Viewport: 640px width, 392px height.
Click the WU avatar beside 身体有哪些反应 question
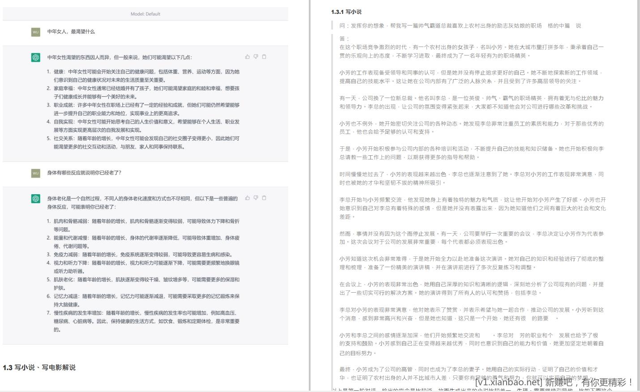pos(35,173)
